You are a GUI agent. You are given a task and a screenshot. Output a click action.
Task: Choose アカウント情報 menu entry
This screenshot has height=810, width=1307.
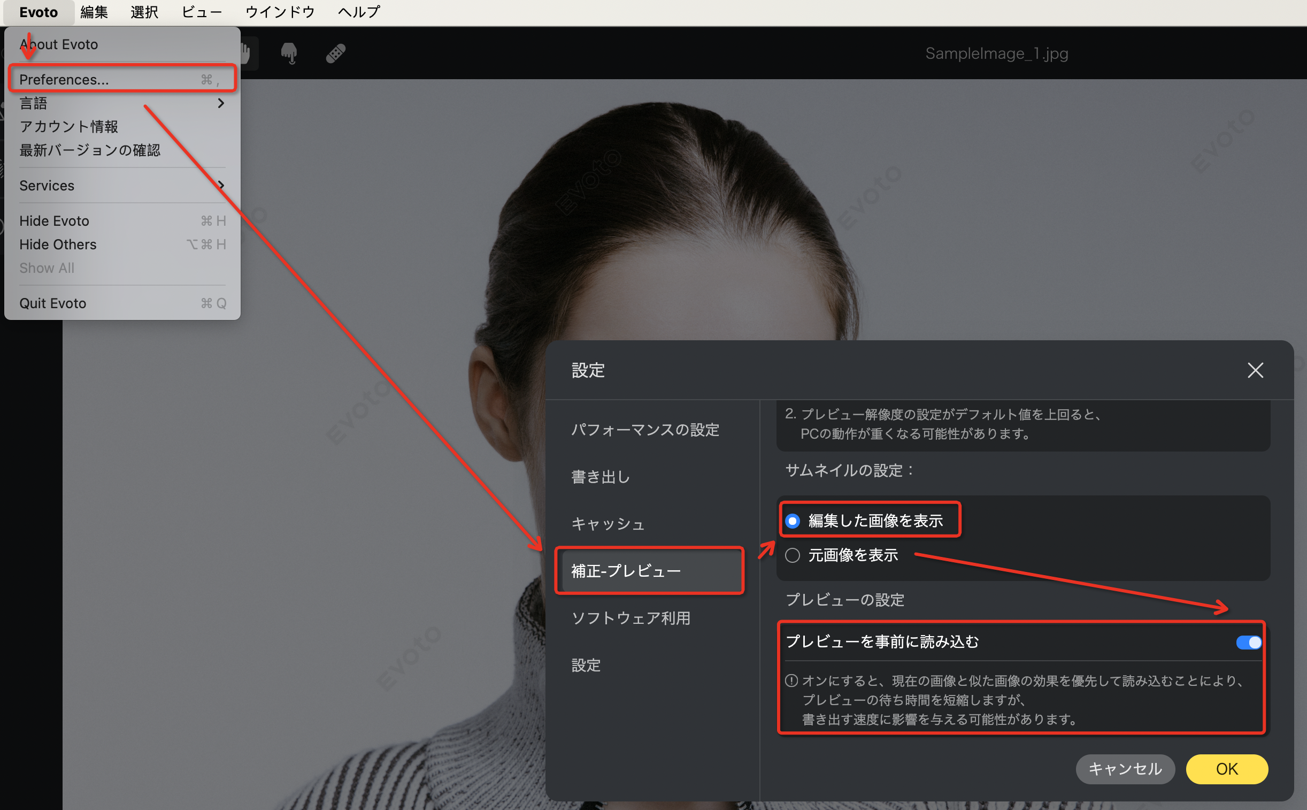tap(68, 126)
